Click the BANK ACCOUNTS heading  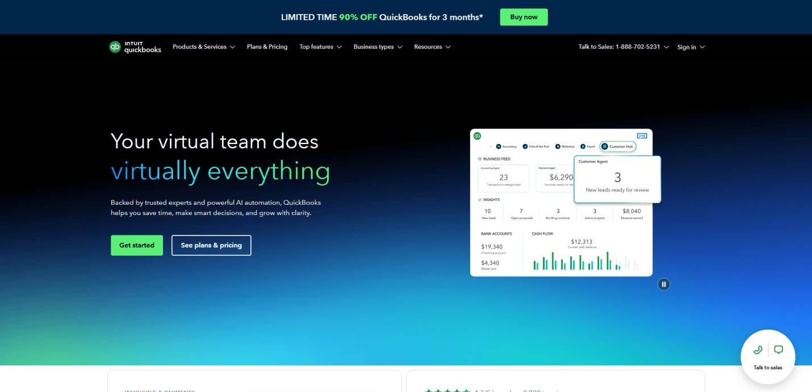496,234
